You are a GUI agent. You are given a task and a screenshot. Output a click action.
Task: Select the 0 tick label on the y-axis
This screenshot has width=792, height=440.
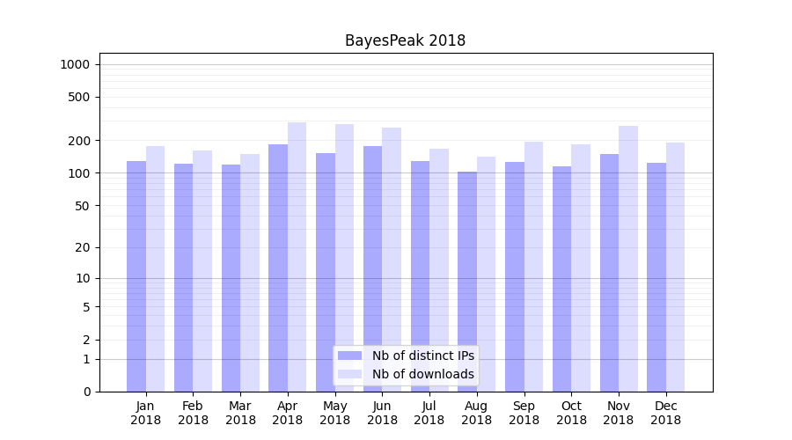coord(86,392)
